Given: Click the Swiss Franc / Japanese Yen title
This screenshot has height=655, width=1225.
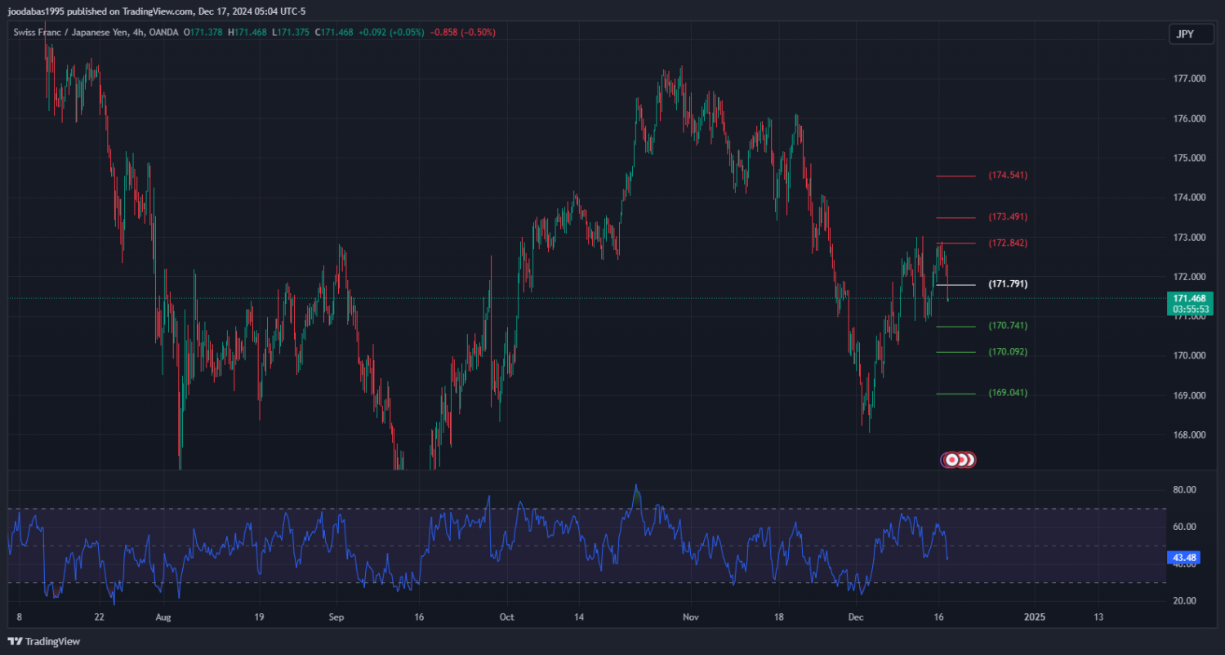Looking at the screenshot, I should (69, 33).
